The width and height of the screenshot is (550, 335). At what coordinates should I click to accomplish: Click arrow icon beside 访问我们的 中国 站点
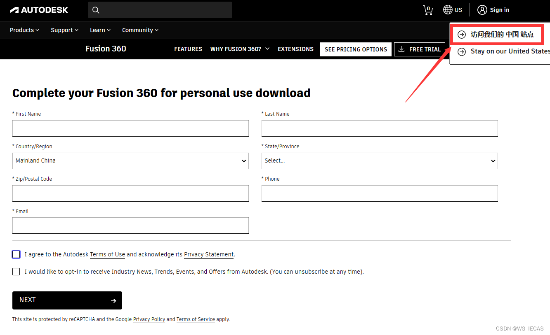coord(462,35)
